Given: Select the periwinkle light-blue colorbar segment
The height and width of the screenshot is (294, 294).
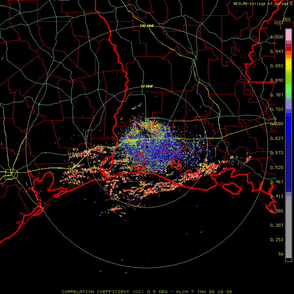Looking at the screenshot, I should pos(288,104).
